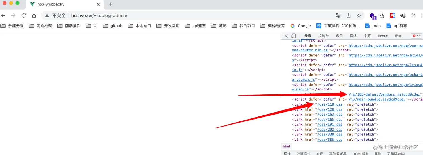Open the github bookmark folder
Viewport: 423px width, 155px height.
[x=113, y=26]
